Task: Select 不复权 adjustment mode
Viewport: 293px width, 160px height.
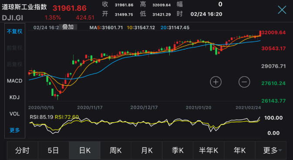Action: pos(14,32)
